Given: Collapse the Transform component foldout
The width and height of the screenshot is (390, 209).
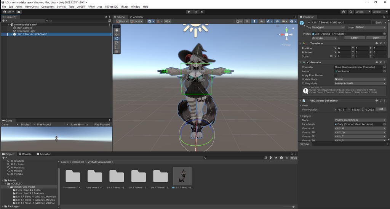Looking at the screenshot, I should pos(300,43).
